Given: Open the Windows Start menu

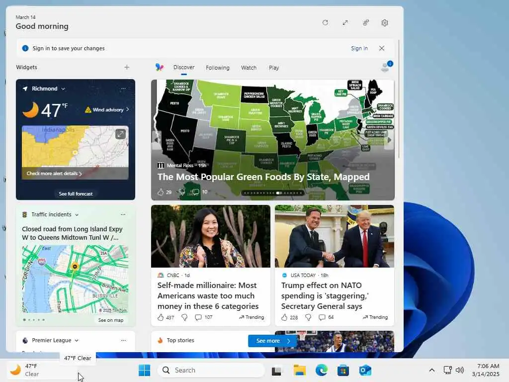Looking at the screenshot, I should click(144, 370).
